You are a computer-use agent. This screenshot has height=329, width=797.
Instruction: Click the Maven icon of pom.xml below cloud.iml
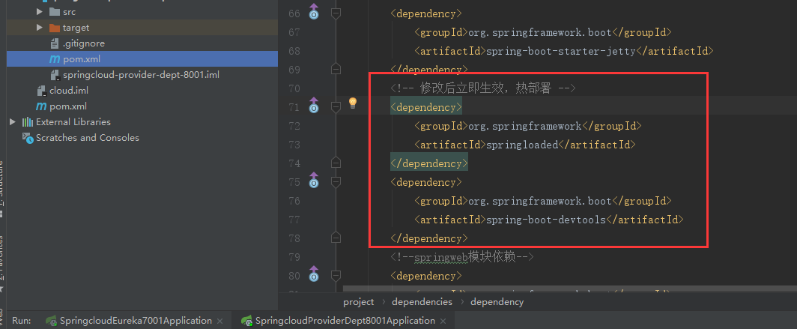click(x=41, y=106)
